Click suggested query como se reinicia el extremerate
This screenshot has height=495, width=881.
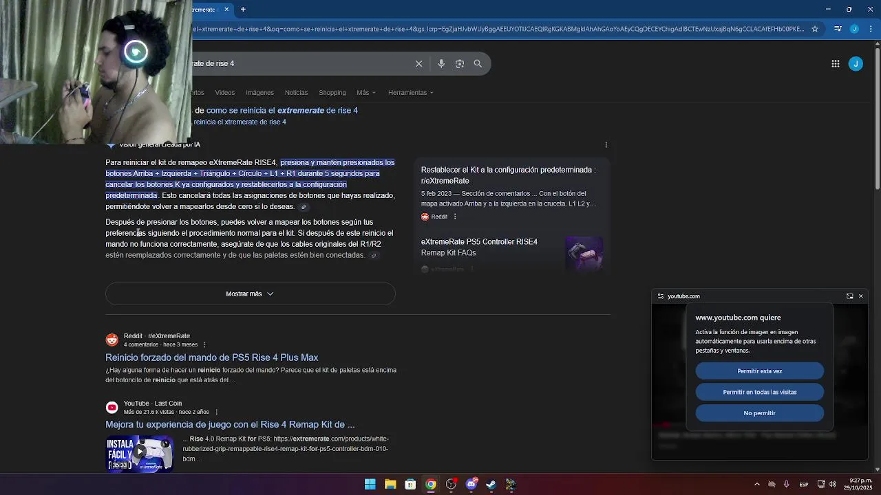[x=282, y=110]
